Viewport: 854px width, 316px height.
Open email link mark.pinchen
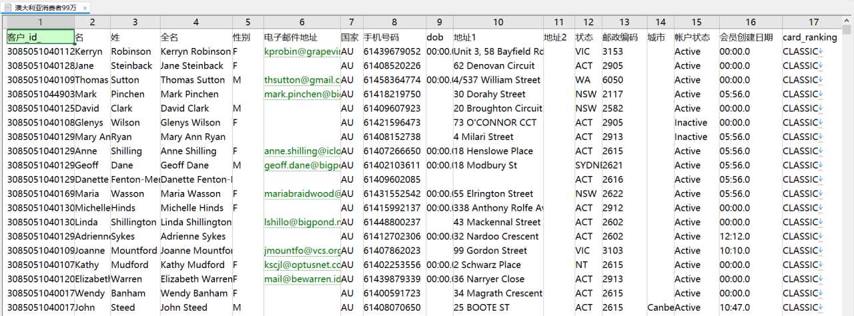302,94
